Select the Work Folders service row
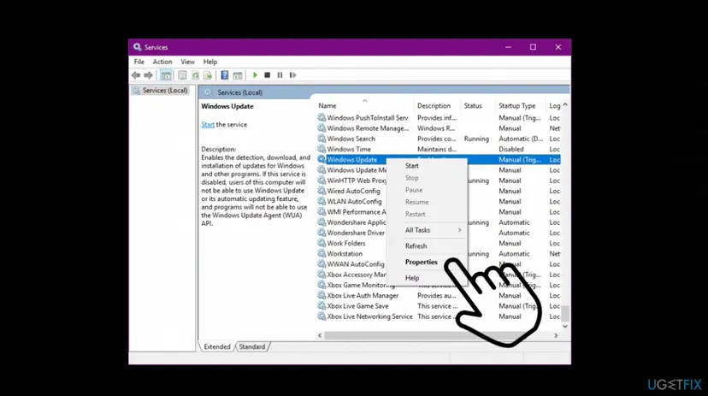 [439, 243]
